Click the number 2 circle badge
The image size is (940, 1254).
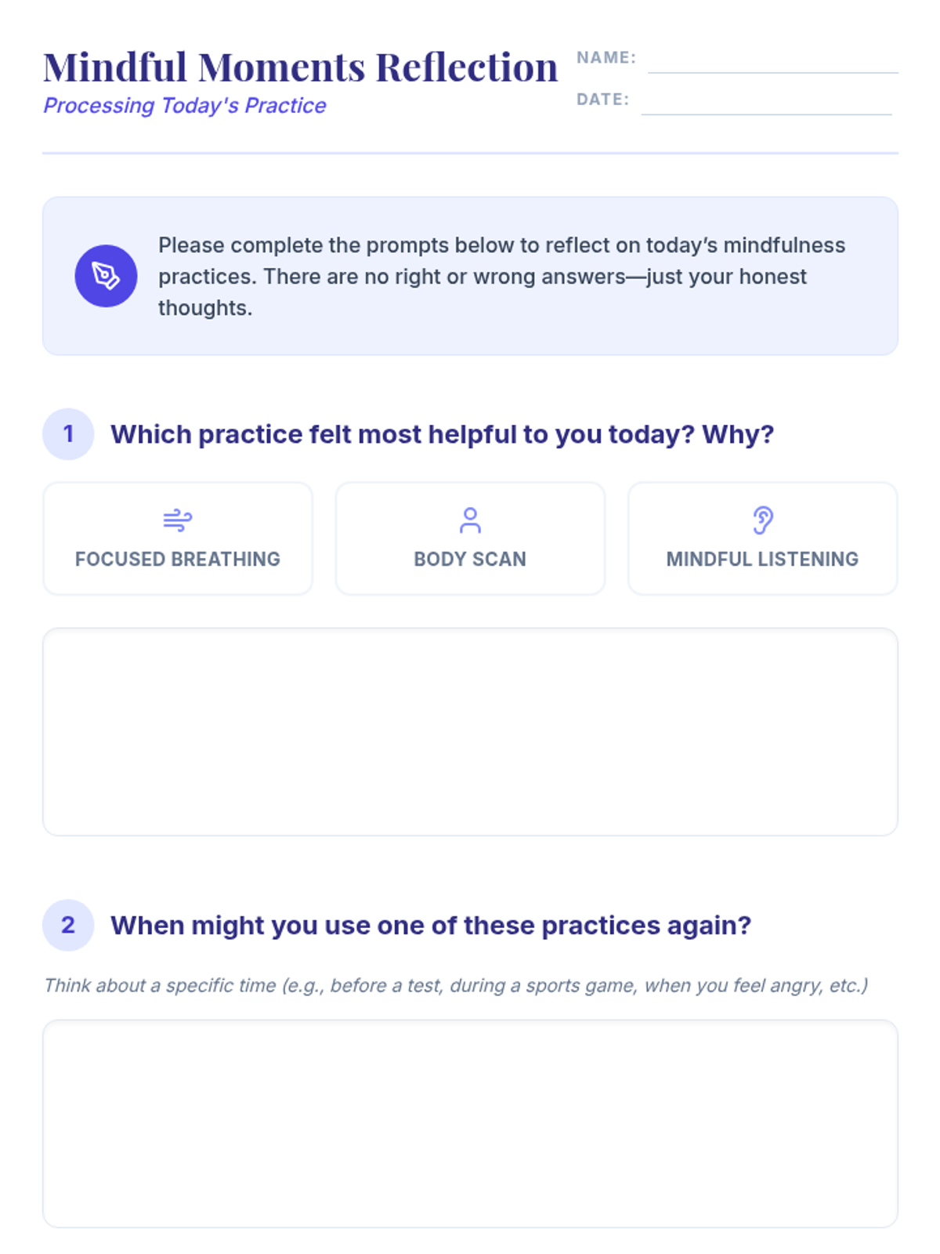tap(68, 925)
